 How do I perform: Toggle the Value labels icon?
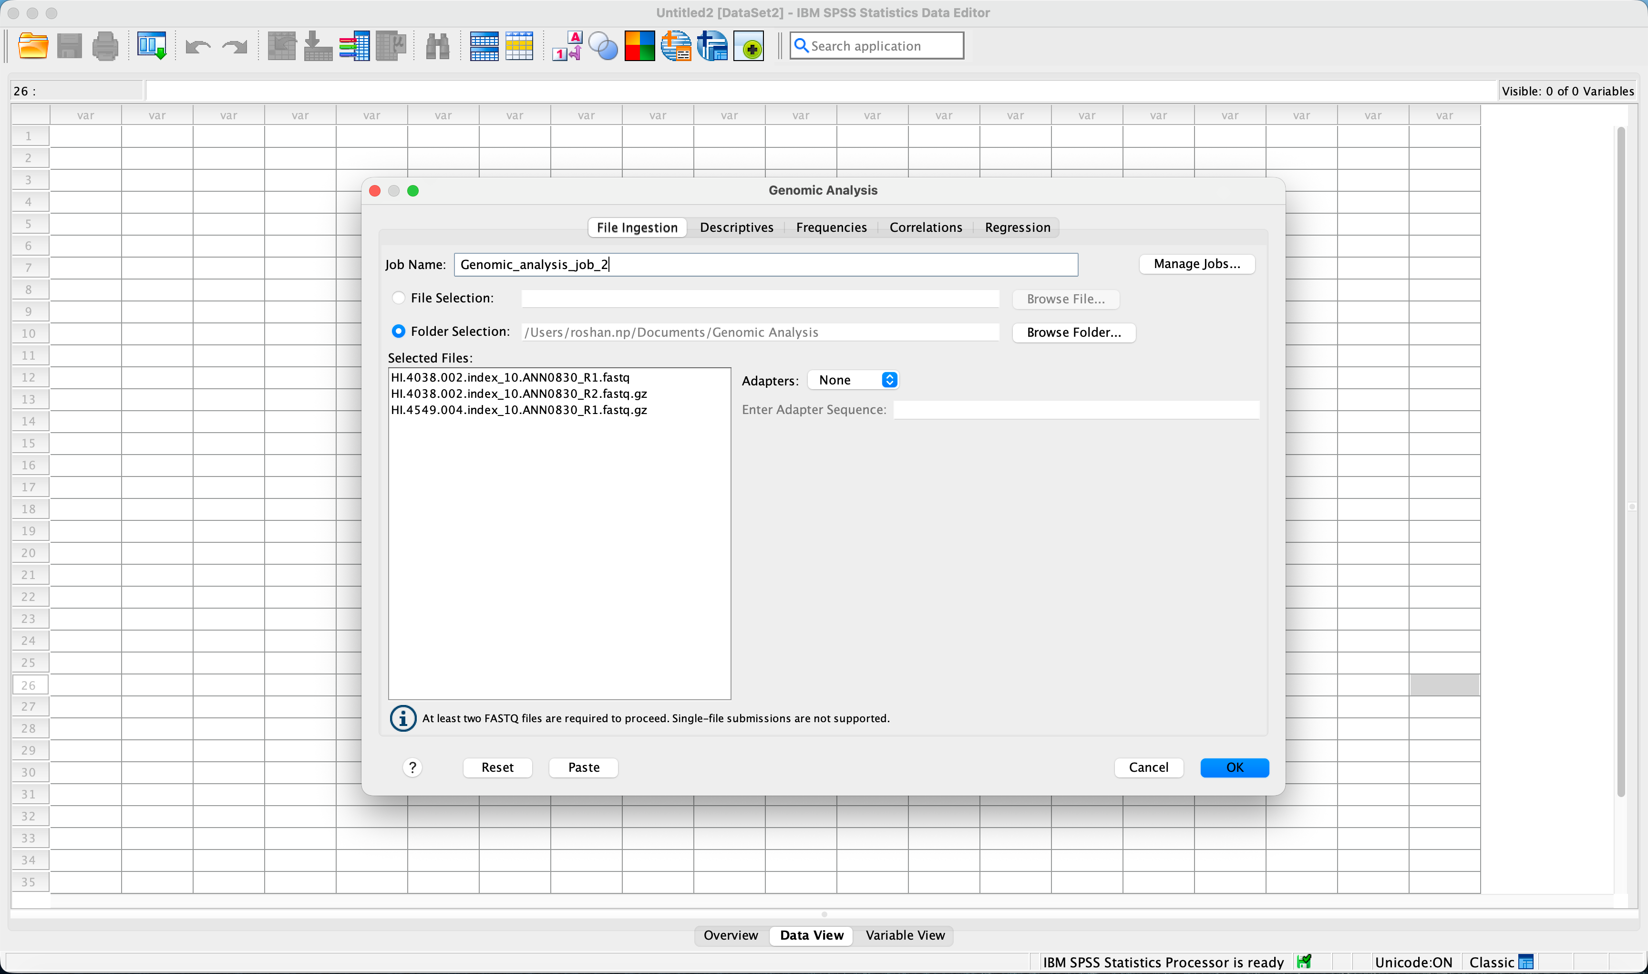click(567, 46)
